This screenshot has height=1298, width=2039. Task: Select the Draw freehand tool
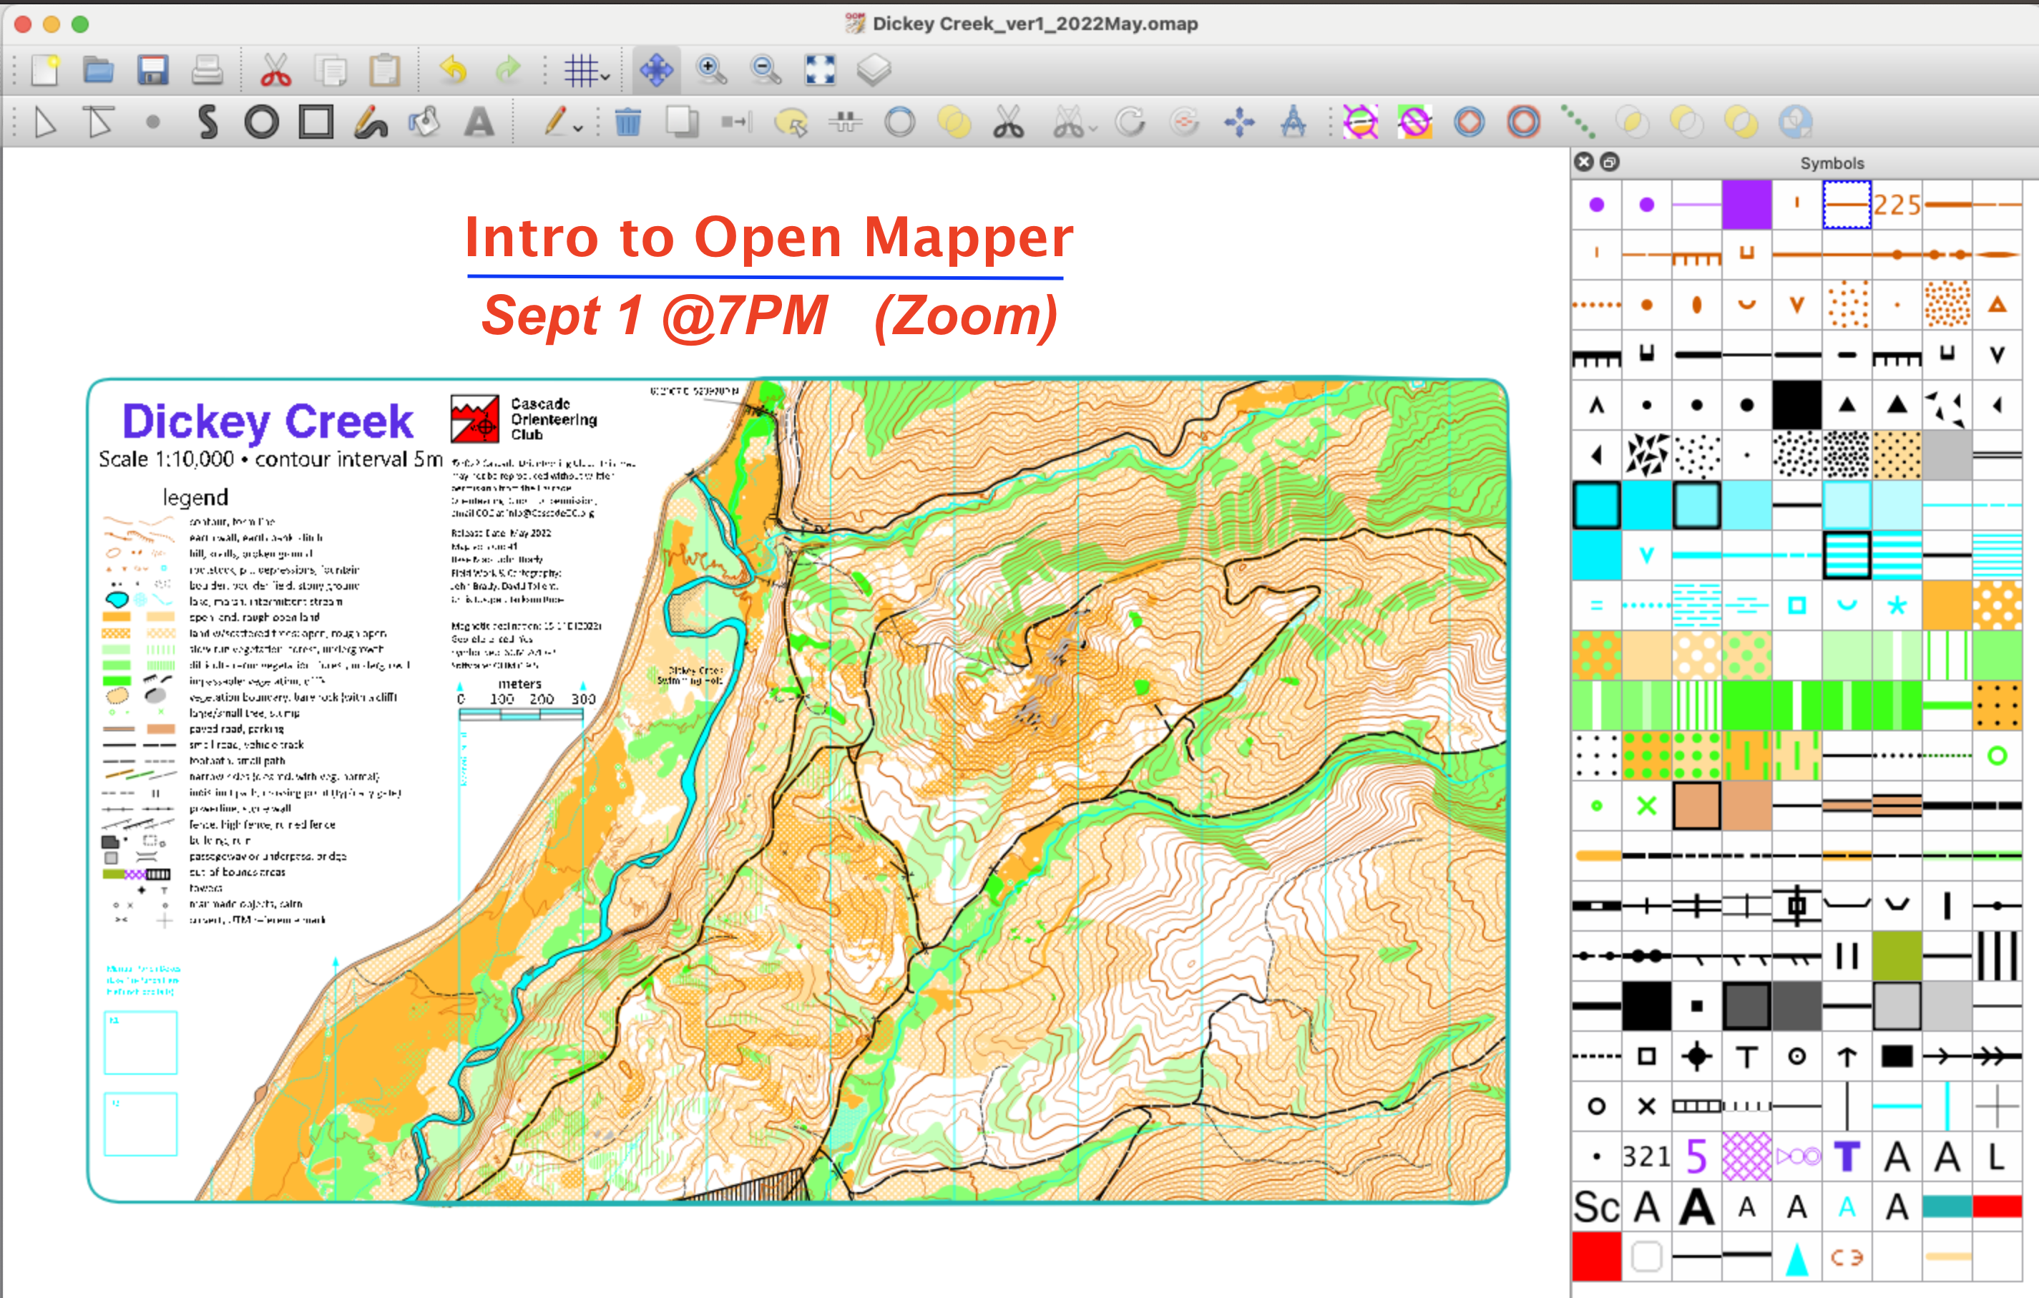(x=370, y=123)
